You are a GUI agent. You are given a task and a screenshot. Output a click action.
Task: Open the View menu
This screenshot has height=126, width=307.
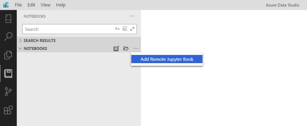coord(46,5)
